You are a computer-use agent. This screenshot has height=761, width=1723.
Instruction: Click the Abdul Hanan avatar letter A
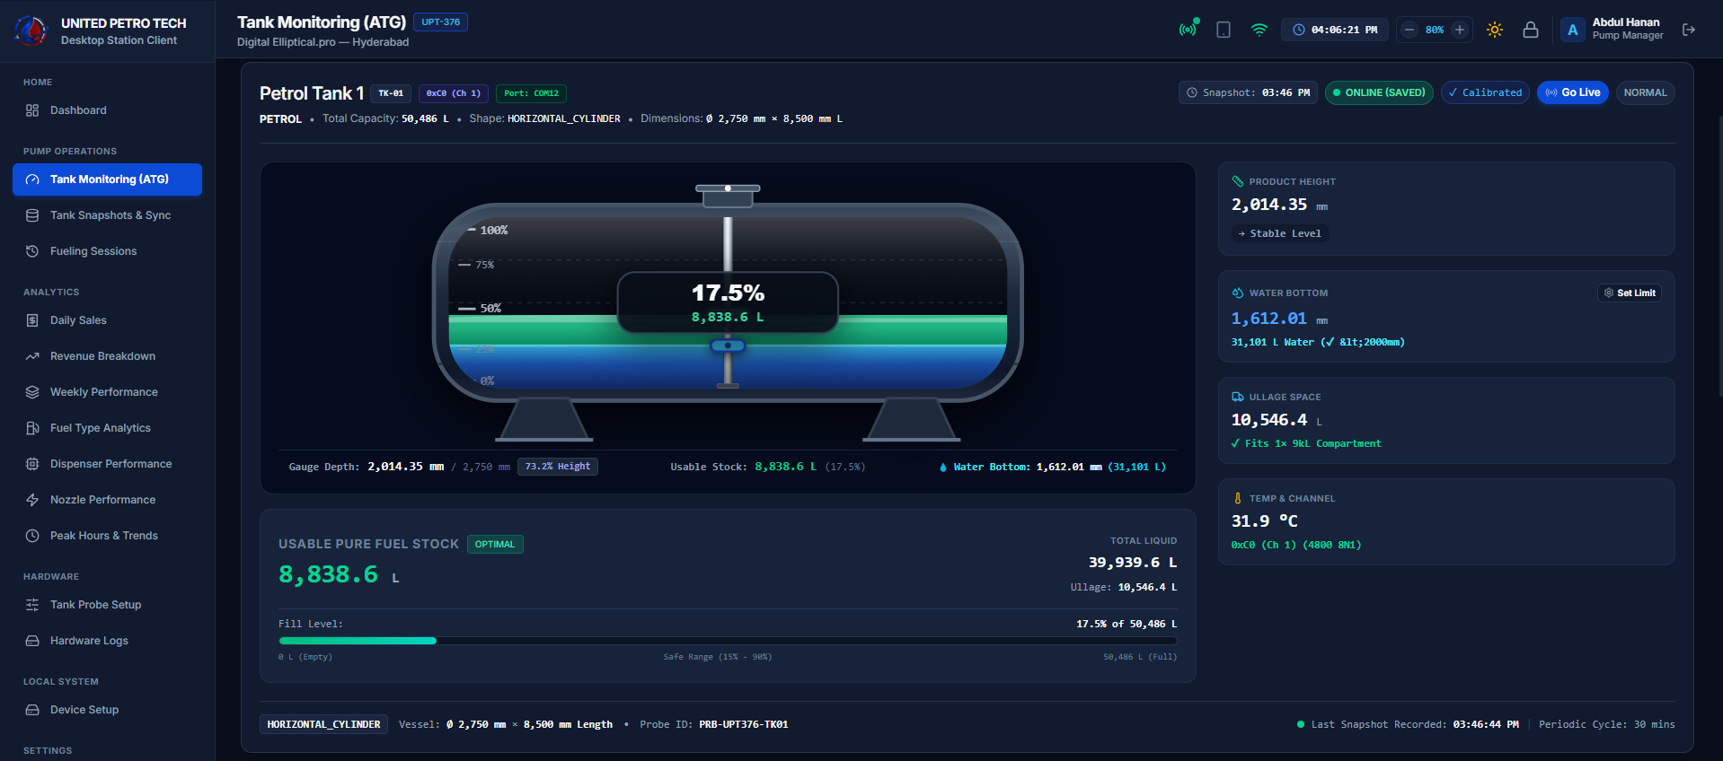click(1573, 30)
